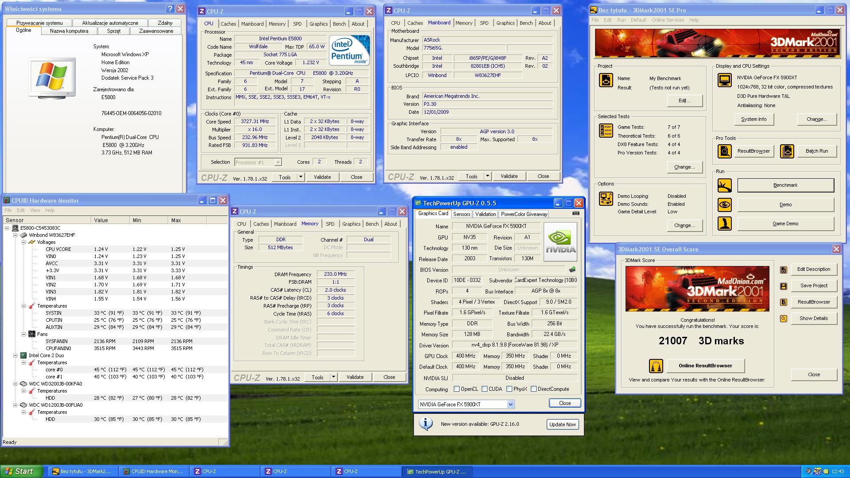
Task: Click Edit button in Project section
Action: click(x=684, y=101)
